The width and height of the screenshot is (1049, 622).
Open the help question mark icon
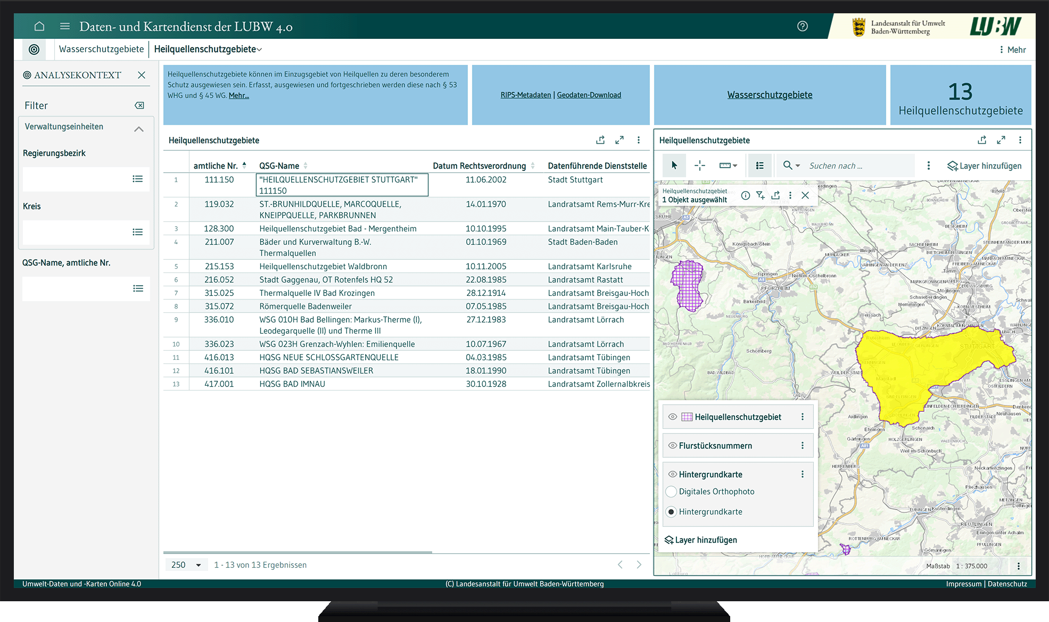(802, 26)
